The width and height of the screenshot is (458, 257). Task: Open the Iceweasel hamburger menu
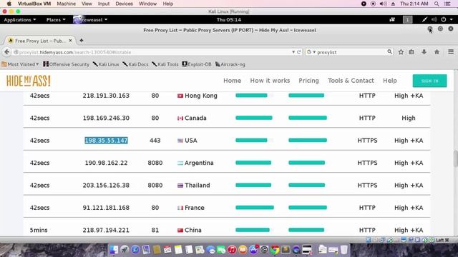pos(451,52)
